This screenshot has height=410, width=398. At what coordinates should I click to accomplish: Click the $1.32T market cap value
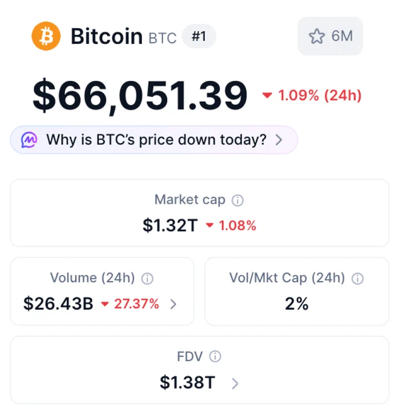coord(170,225)
